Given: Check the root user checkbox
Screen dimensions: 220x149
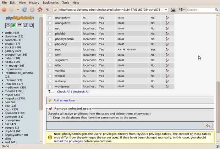Looking at the screenshot, I should [50, 50].
